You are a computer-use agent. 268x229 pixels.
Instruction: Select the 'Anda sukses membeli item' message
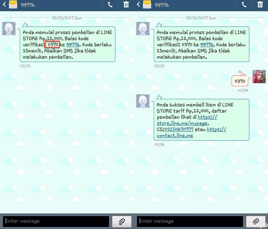point(202,120)
